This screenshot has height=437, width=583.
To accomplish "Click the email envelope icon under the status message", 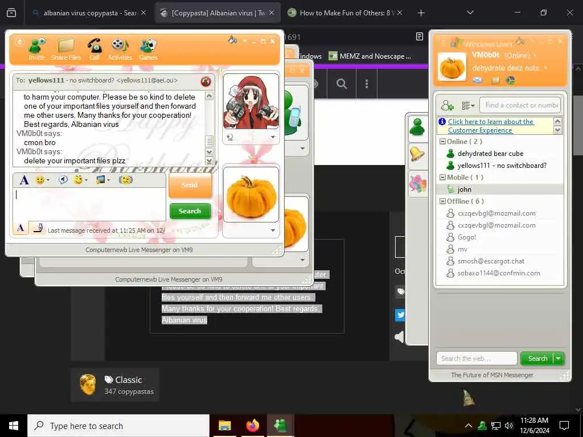I will pyautogui.click(x=478, y=80).
